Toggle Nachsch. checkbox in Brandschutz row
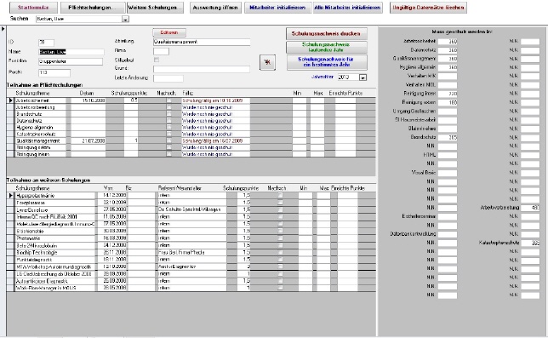 [x=168, y=114]
